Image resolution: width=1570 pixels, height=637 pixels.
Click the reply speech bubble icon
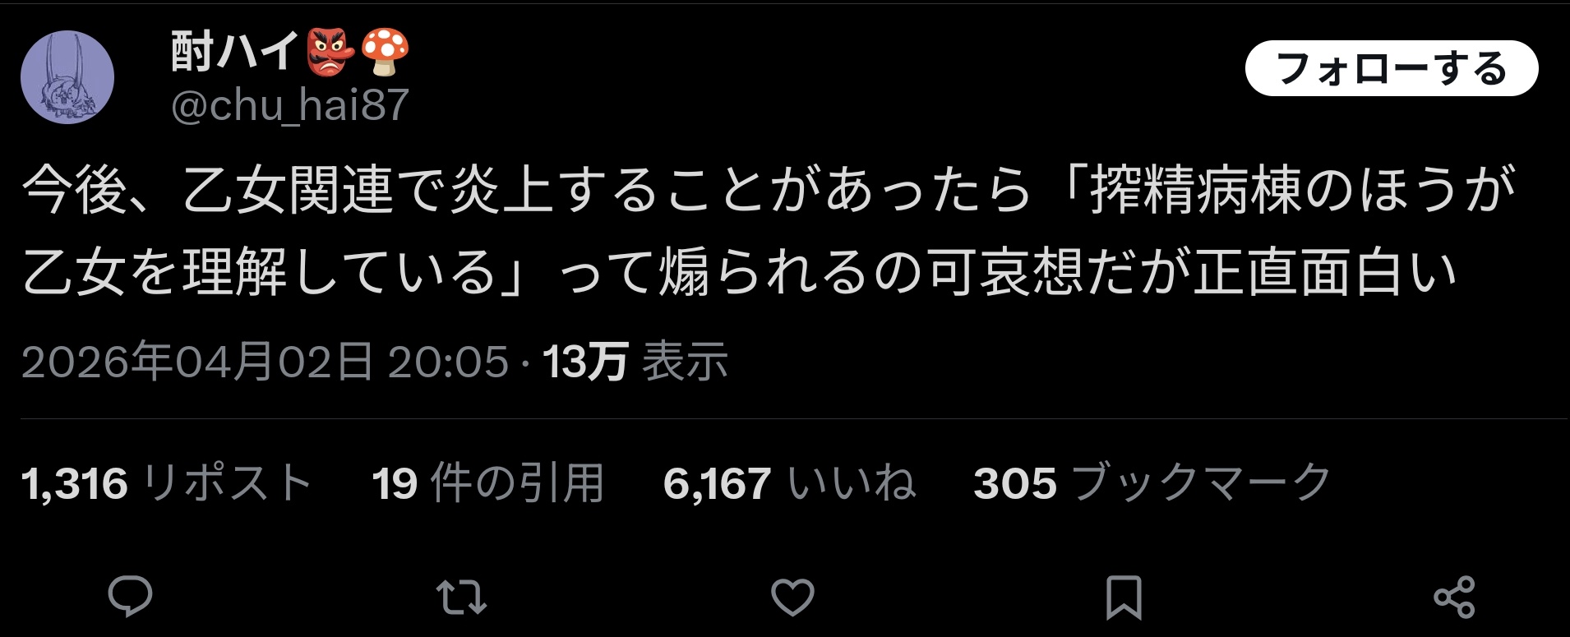click(x=130, y=597)
